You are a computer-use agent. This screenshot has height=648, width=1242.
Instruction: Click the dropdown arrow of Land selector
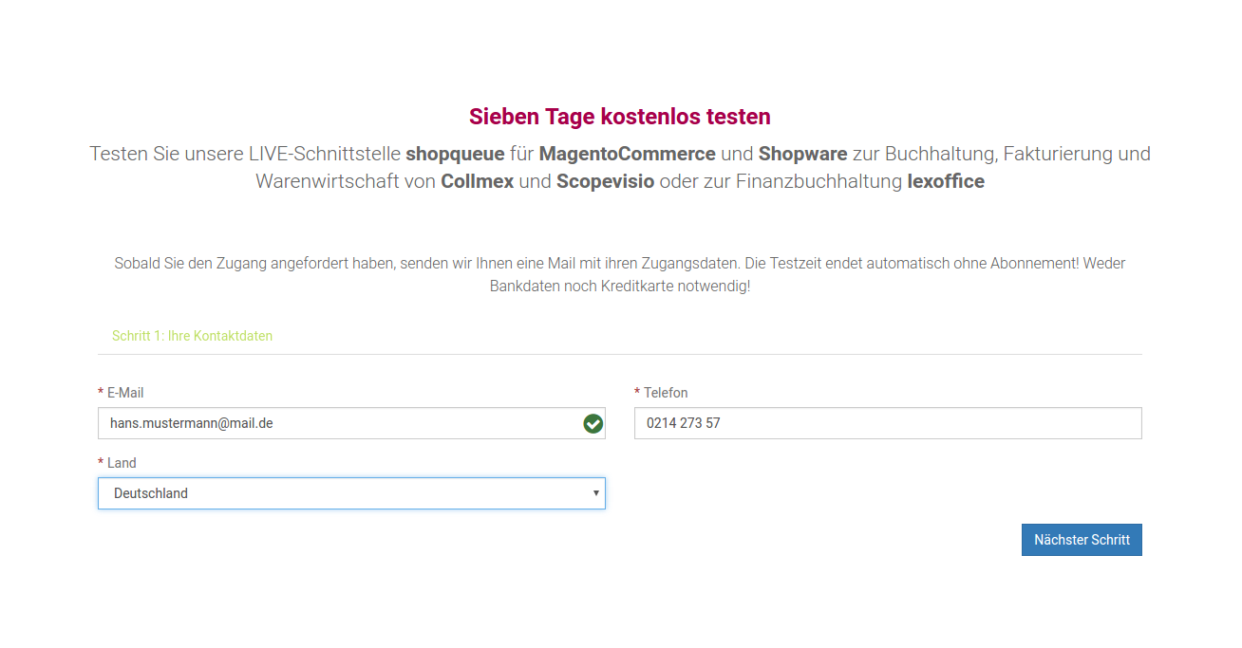pos(595,493)
